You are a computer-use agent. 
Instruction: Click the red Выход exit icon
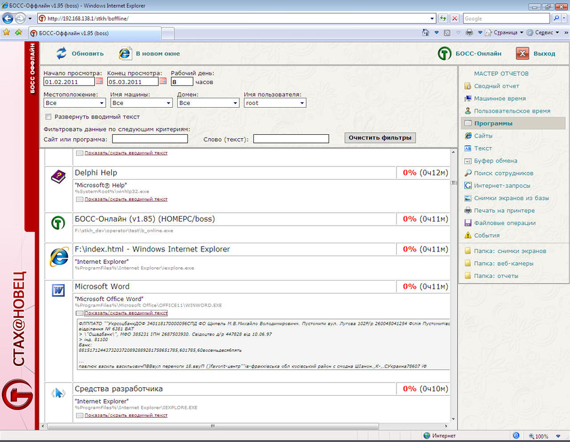[x=522, y=54]
